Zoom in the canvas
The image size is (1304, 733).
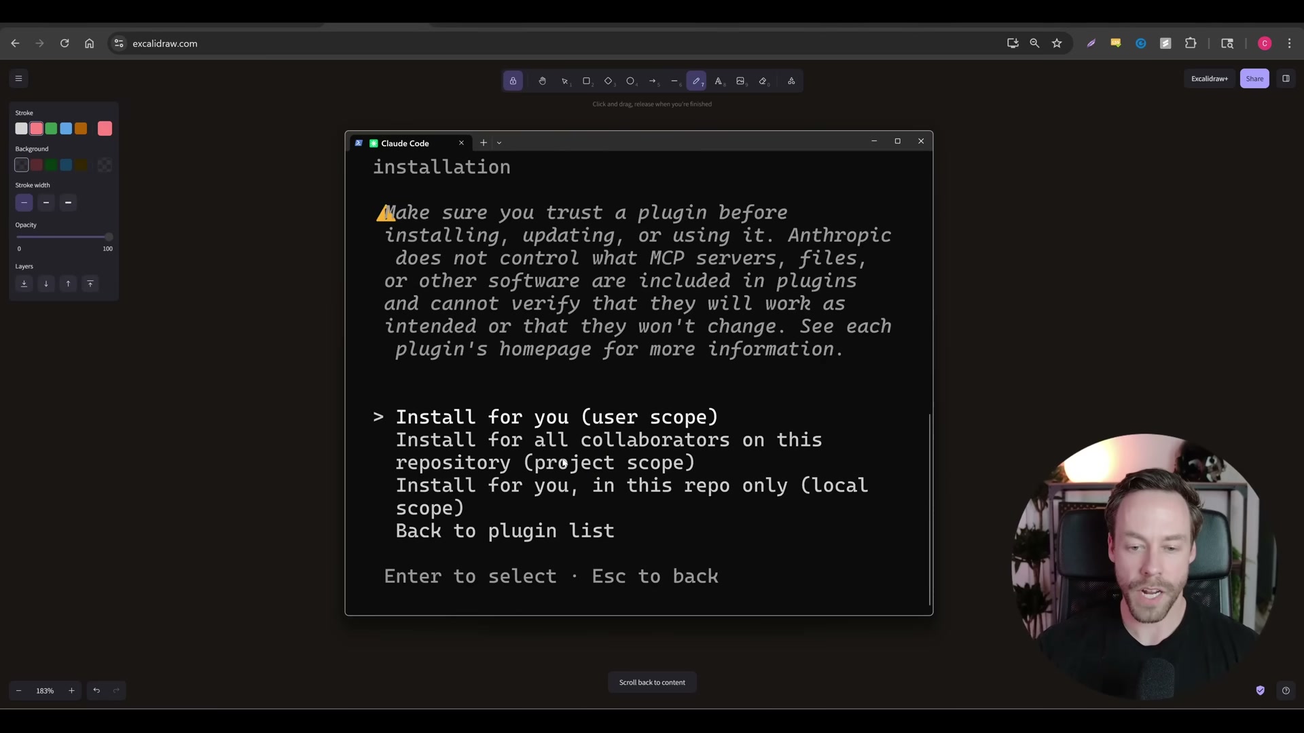[71, 691]
